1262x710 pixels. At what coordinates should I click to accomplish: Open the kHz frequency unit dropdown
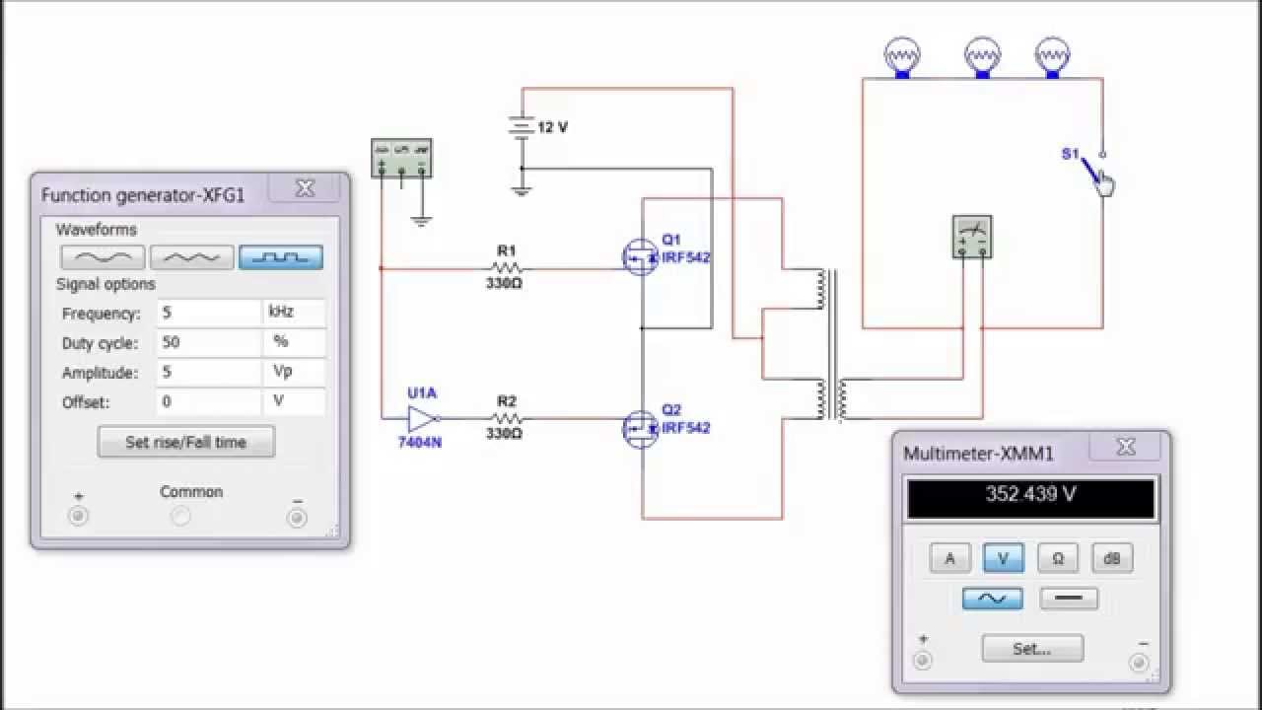(294, 314)
